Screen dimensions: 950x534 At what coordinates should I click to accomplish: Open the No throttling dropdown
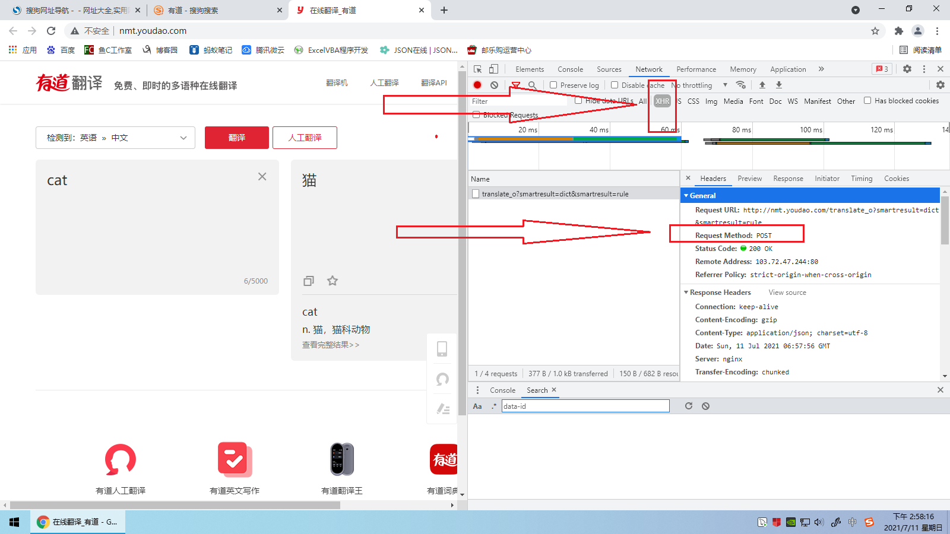tap(699, 85)
